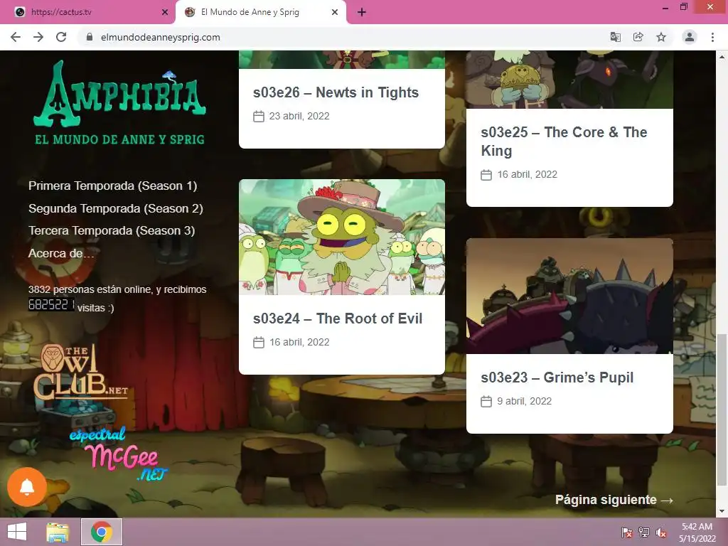This screenshot has height=546, width=728.
Task: Click the orange notification bell
Action: coord(27,486)
